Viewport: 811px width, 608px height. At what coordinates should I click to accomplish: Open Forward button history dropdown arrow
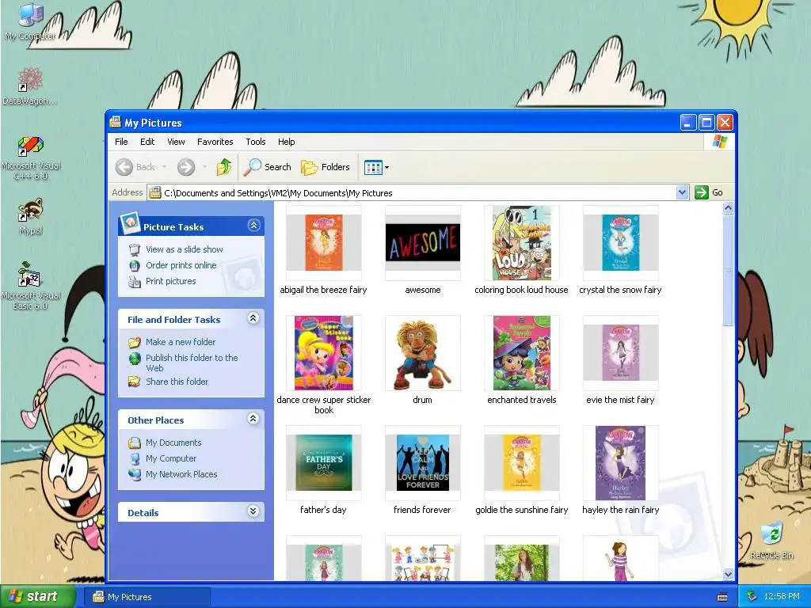point(205,167)
